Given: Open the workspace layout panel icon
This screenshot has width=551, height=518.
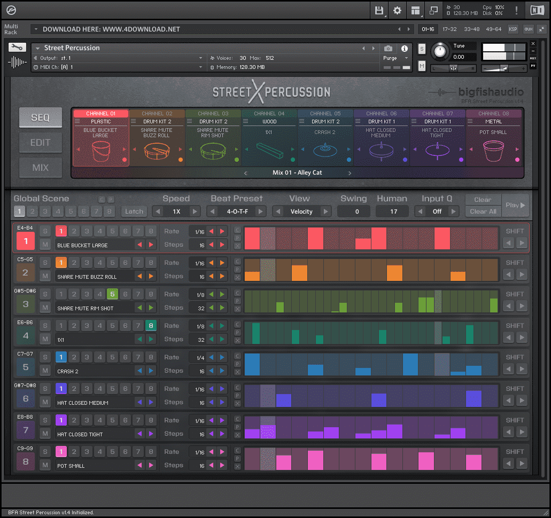Looking at the screenshot, I should coord(415,11).
